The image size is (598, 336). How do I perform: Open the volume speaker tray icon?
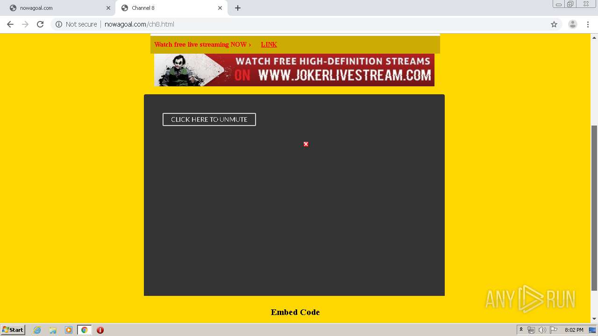542,330
